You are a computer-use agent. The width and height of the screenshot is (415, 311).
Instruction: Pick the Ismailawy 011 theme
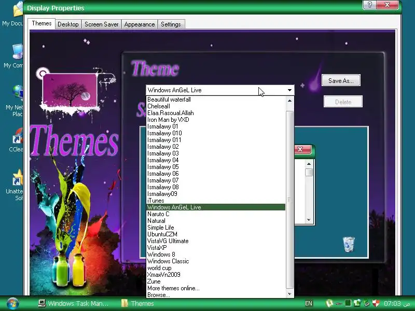coord(216,140)
